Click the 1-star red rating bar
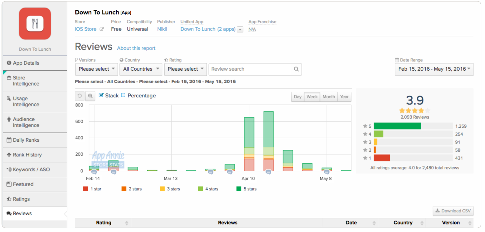Screen dimensions: 485x232 tap(382, 158)
